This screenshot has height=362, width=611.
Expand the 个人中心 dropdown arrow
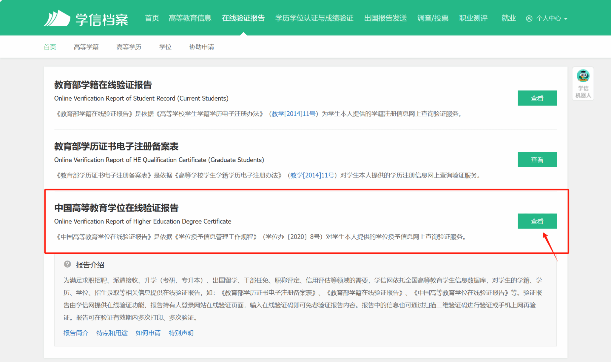pyautogui.click(x=566, y=19)
